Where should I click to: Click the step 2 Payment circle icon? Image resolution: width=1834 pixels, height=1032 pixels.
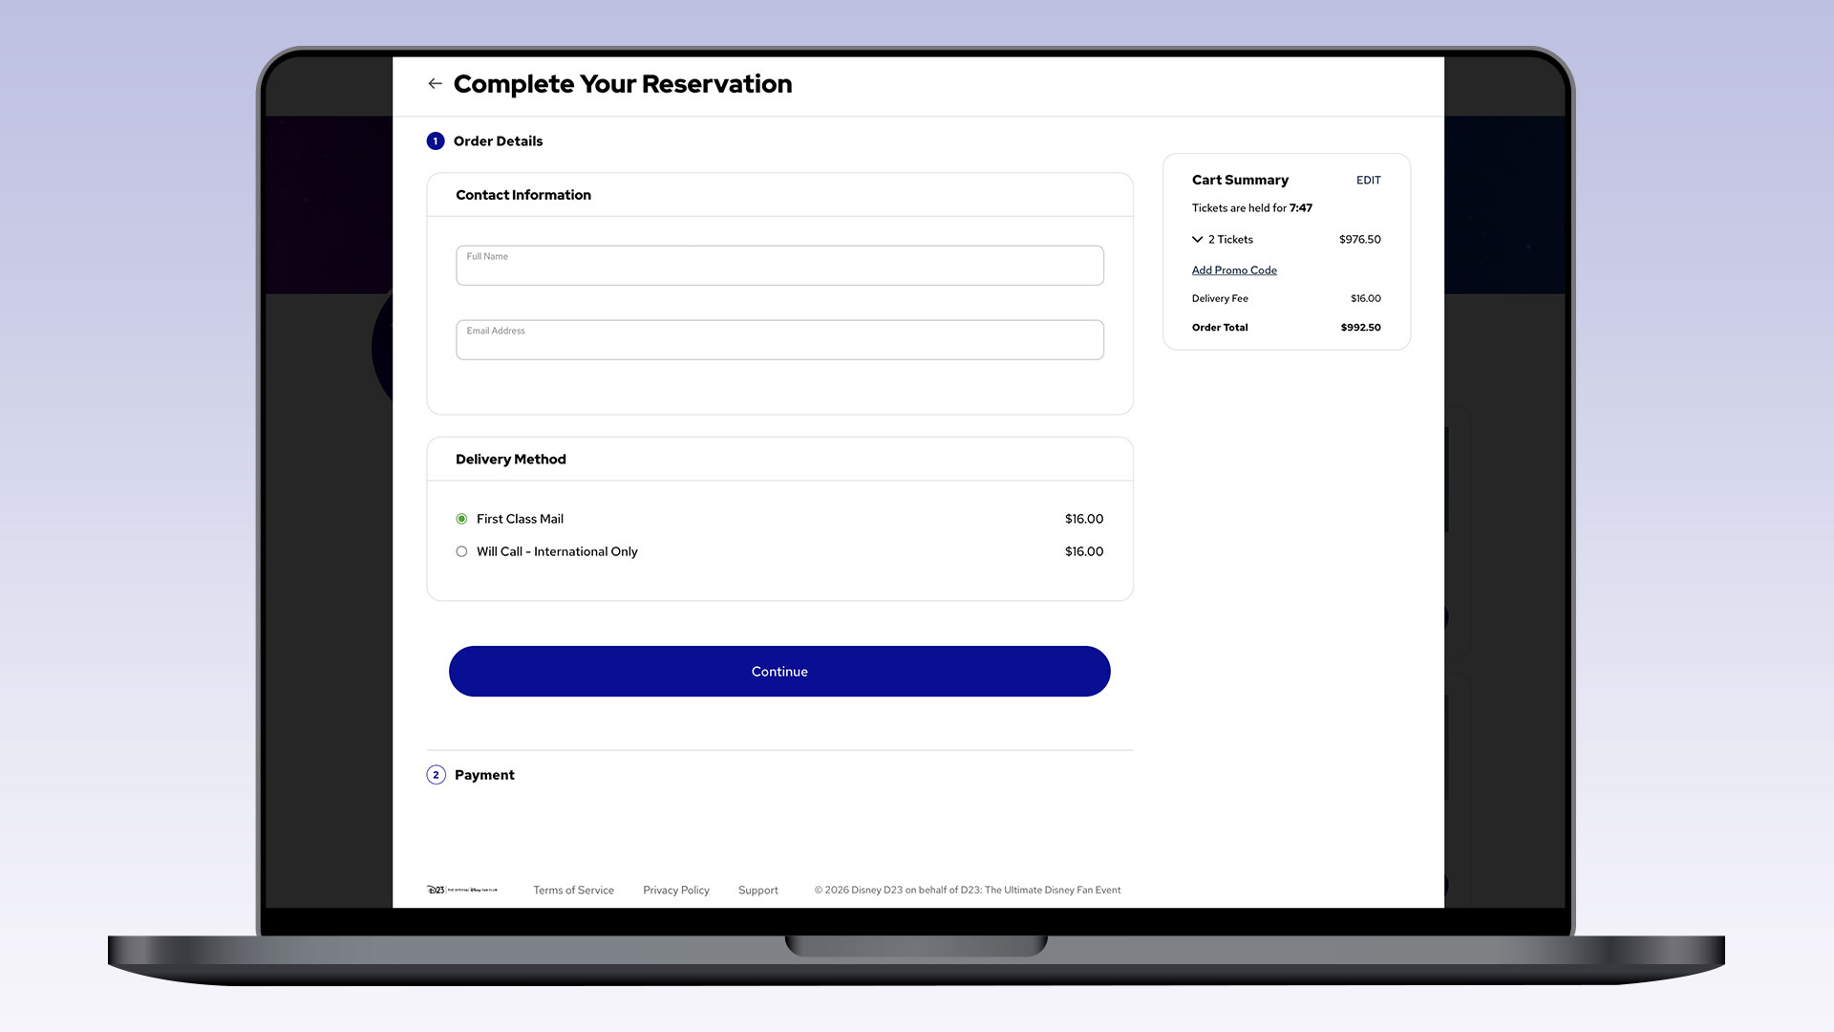point(436,775)
